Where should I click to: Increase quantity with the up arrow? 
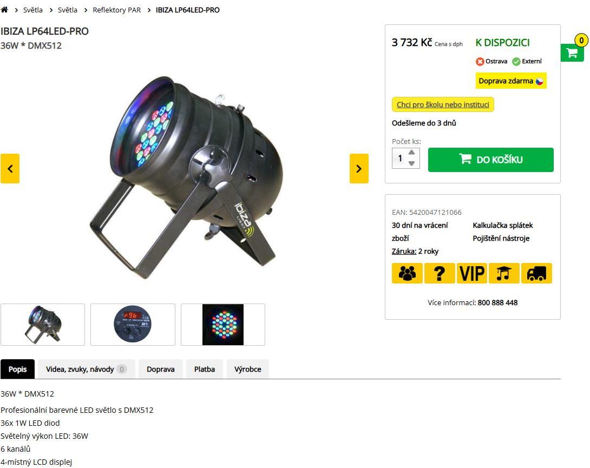[x=411, y=153]
